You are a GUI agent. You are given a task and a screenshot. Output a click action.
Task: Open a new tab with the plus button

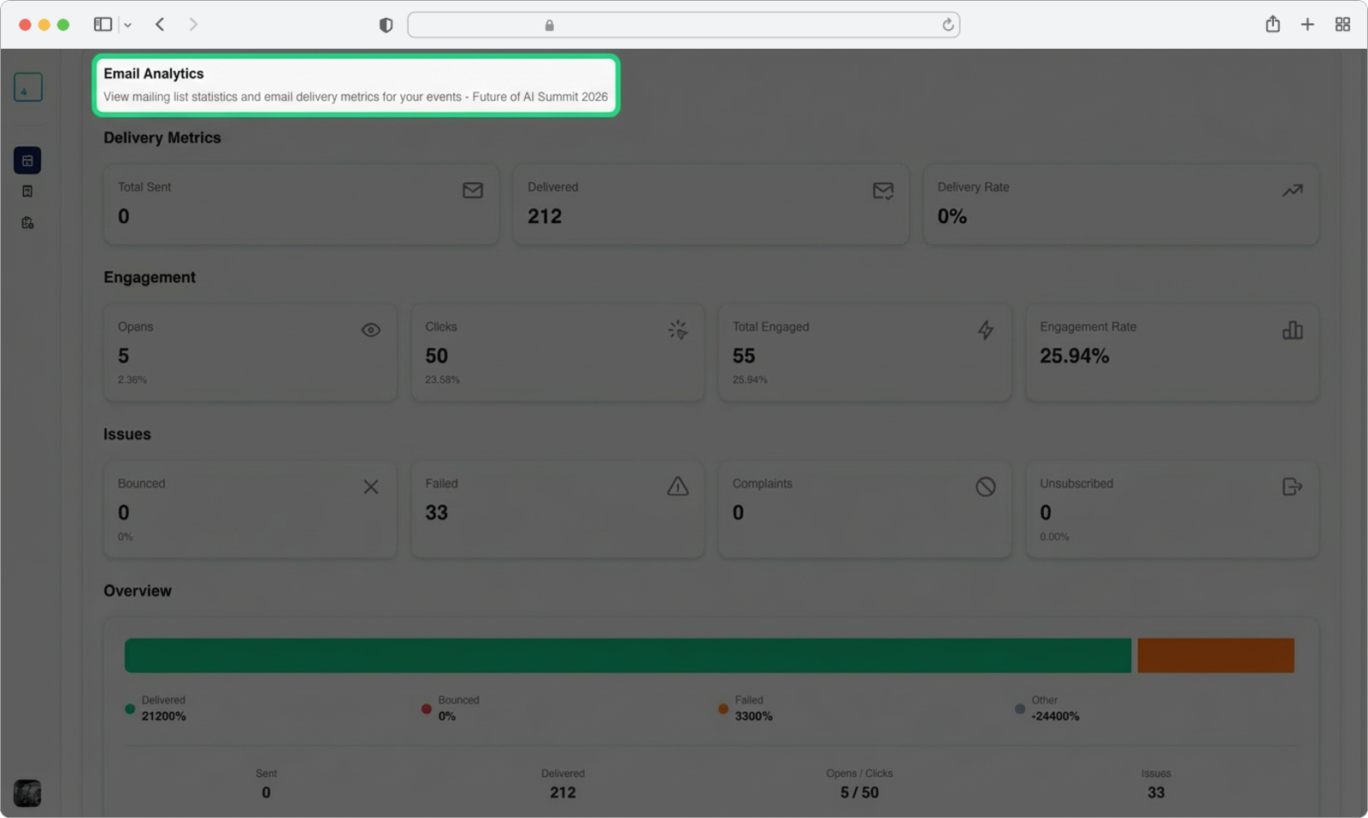point(1307,24)
